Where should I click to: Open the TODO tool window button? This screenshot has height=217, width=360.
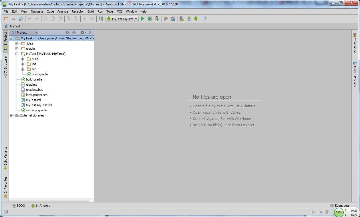pos(19,206)
